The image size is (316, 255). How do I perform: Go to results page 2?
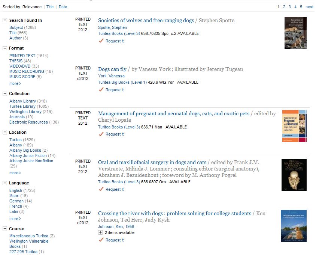click(284, 7)
